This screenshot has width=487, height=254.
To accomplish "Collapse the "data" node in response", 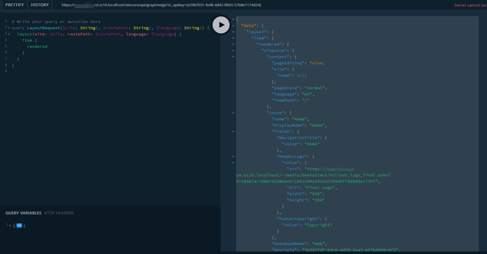I will (x=233, y=25).
